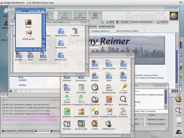Open the amiga-news.de bookmark
184x138 pixels.
[x=106, y=26]
